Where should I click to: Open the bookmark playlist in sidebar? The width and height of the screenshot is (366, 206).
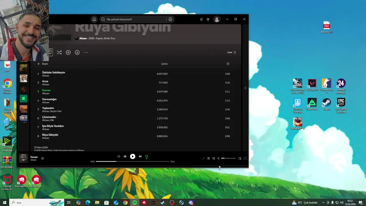point(23,99)
